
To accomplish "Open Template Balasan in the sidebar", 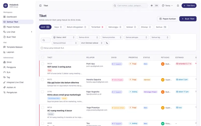I will (x=18, y=47).
